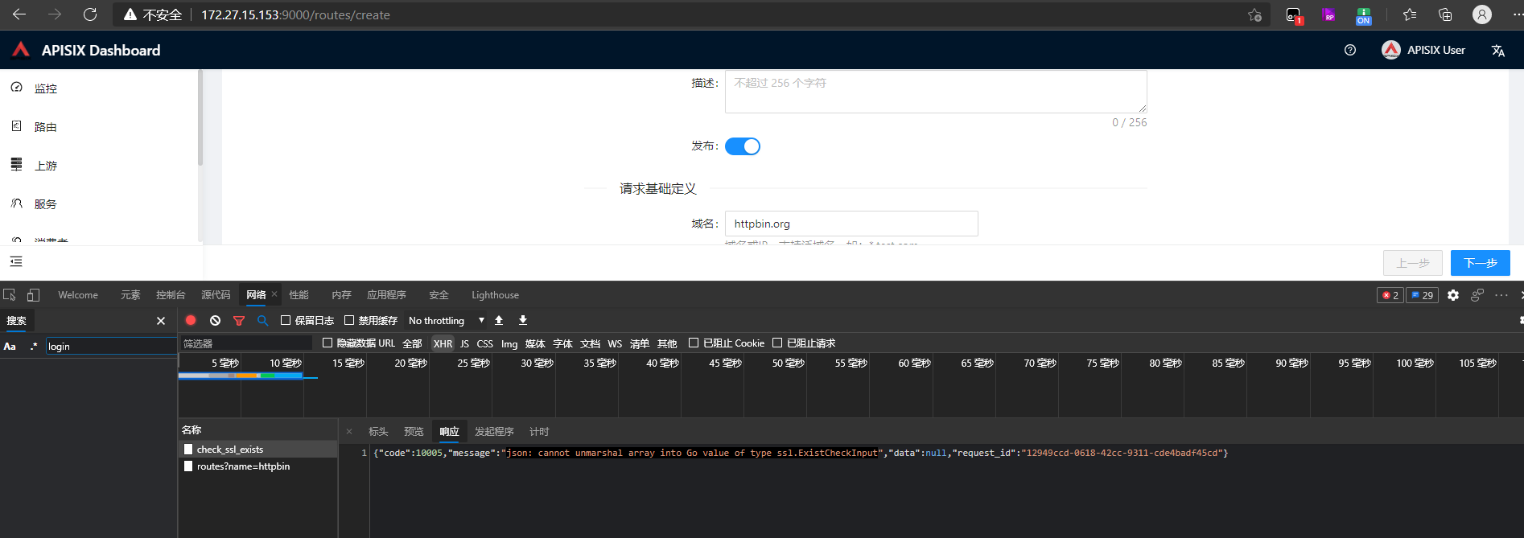Switch to DevTools 性能 tab

coord(299,295)
